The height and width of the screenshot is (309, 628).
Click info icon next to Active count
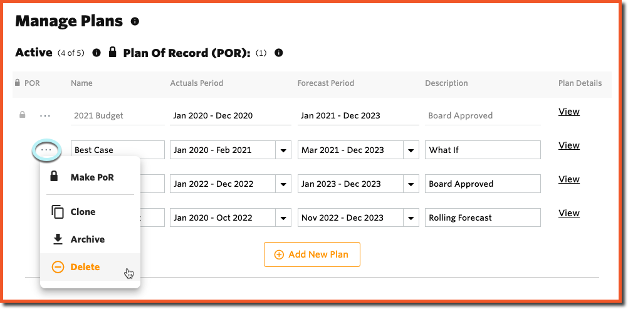pos(97,53)
